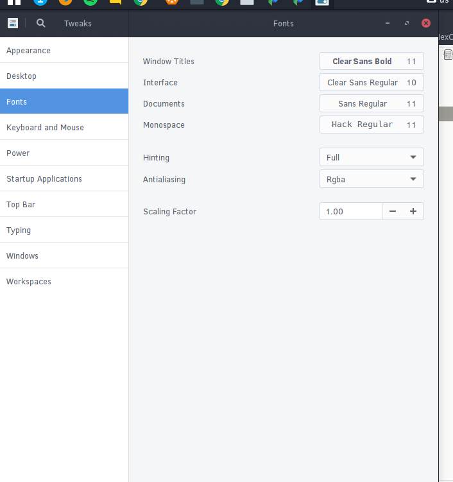Open Keyboard and Mouse settings
The image size is (453, 482).
64,127
